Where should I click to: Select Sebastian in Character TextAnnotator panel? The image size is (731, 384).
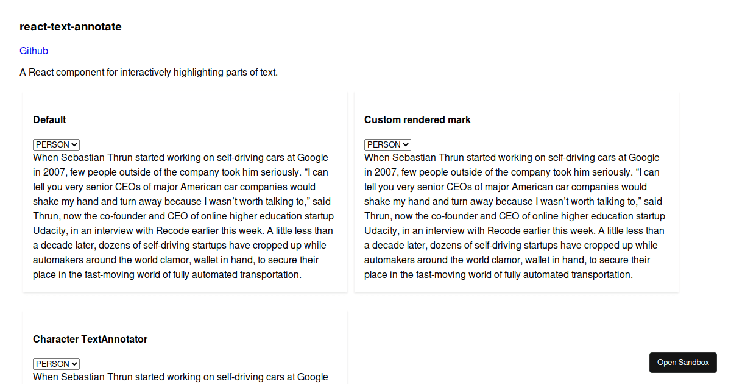point(83,377)
